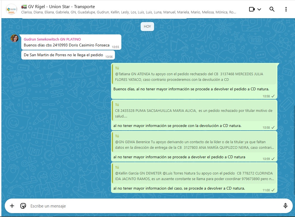The height and width of the screenshot is (217, 295).
Task: Start a video call in group
Action: 252,9
